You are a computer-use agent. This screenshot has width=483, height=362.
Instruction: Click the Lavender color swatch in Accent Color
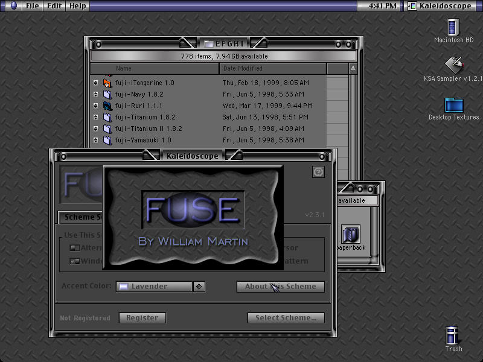pyautogui.click(x=124, y=287)
